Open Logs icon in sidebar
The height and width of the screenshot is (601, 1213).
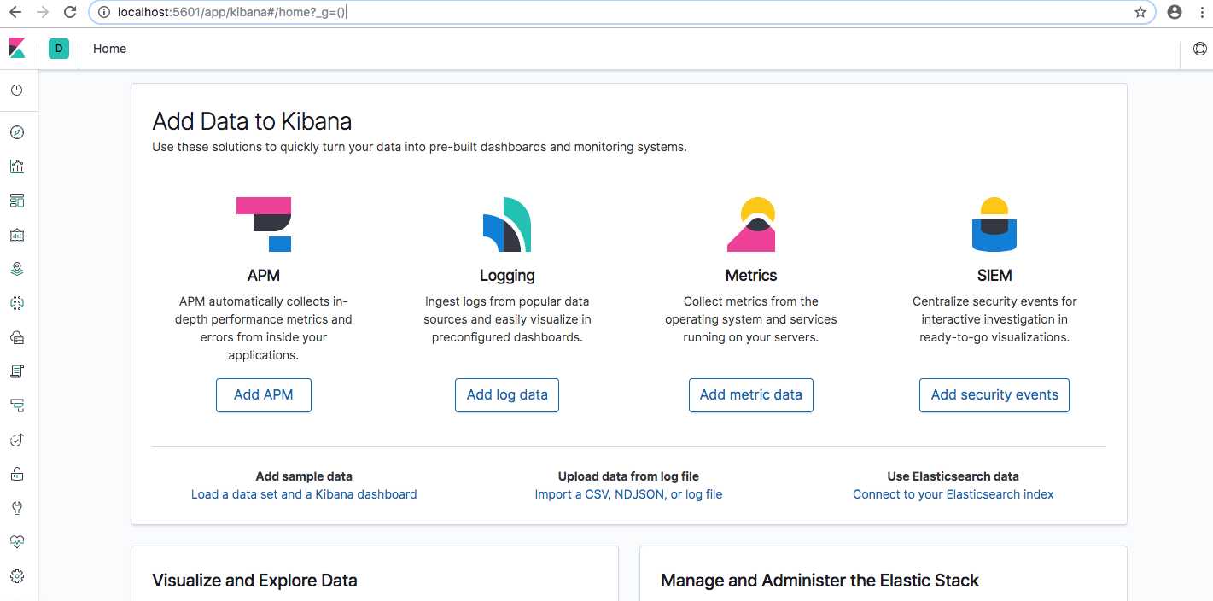click(17, 371)
